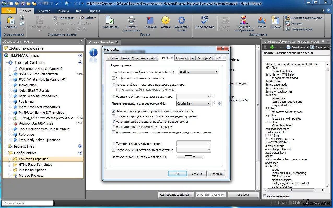This screenshot has width=333, height=208.
Task: Click the Копировать свойства button
Action: point(176,195)
